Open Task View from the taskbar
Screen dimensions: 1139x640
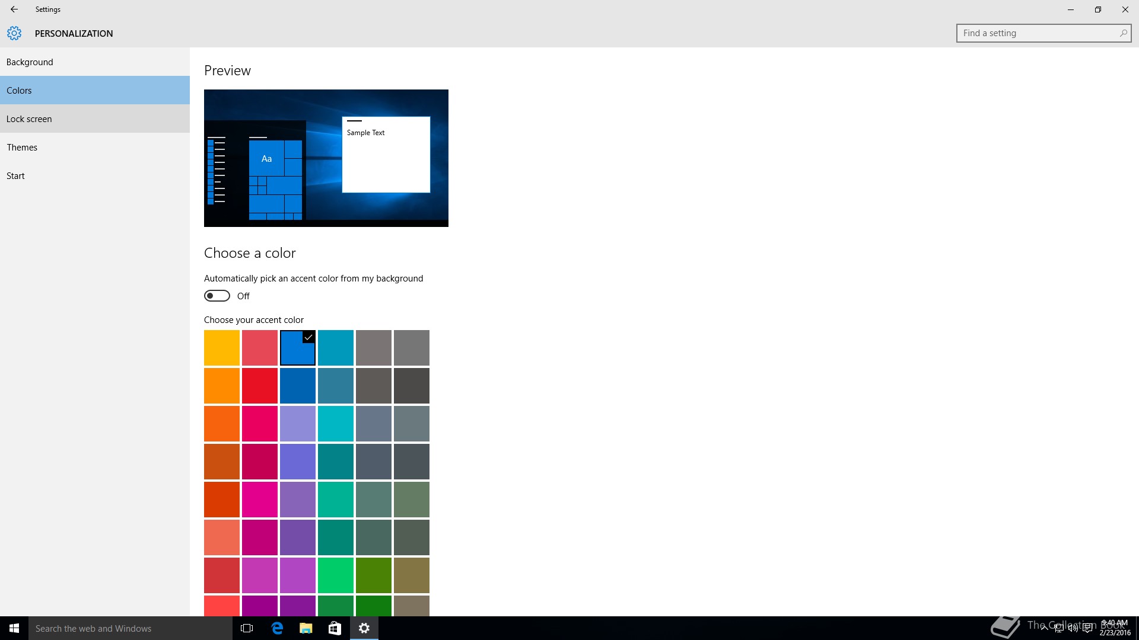pos(247,628)
